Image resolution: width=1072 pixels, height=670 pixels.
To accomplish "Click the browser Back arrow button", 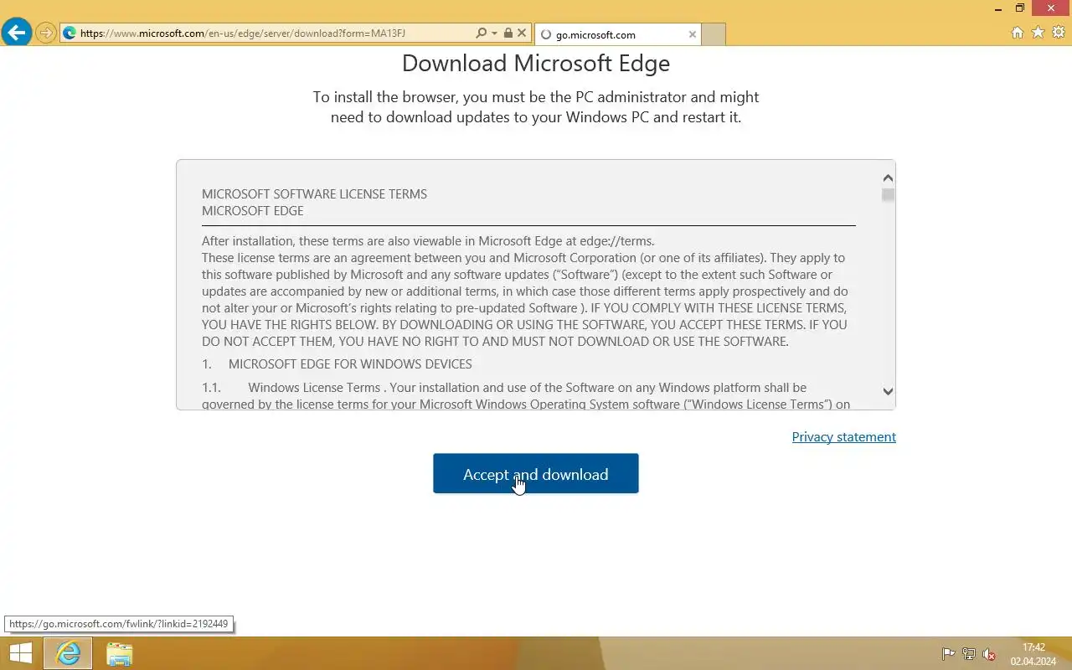I will pos(17,33).
